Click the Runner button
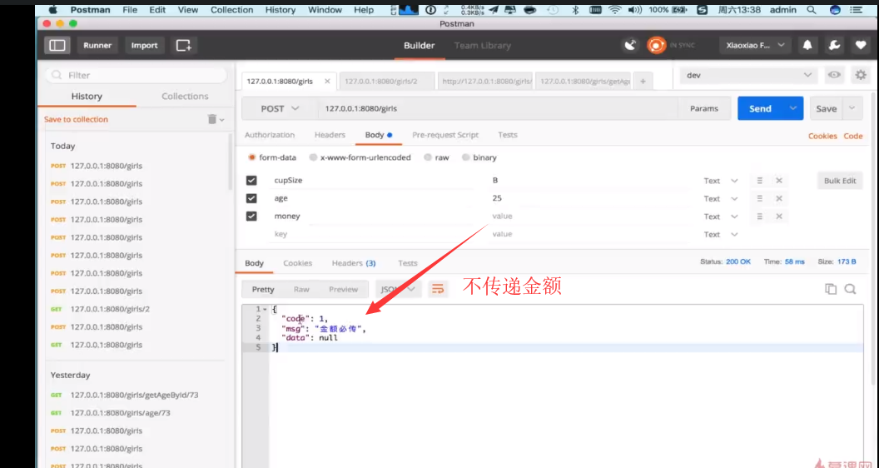This screenshot has height=468, width=879. [x=97, y=46]
